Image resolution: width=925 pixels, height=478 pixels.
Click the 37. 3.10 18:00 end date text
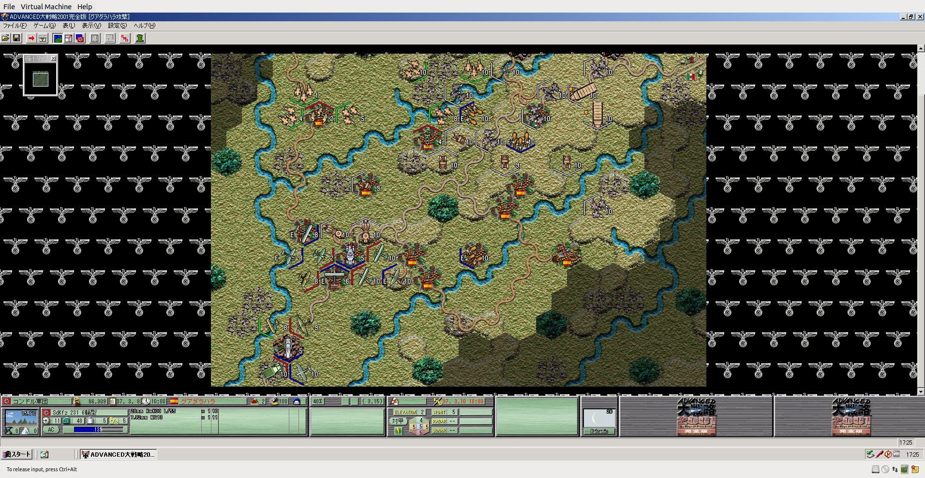[x=463, y=402]
